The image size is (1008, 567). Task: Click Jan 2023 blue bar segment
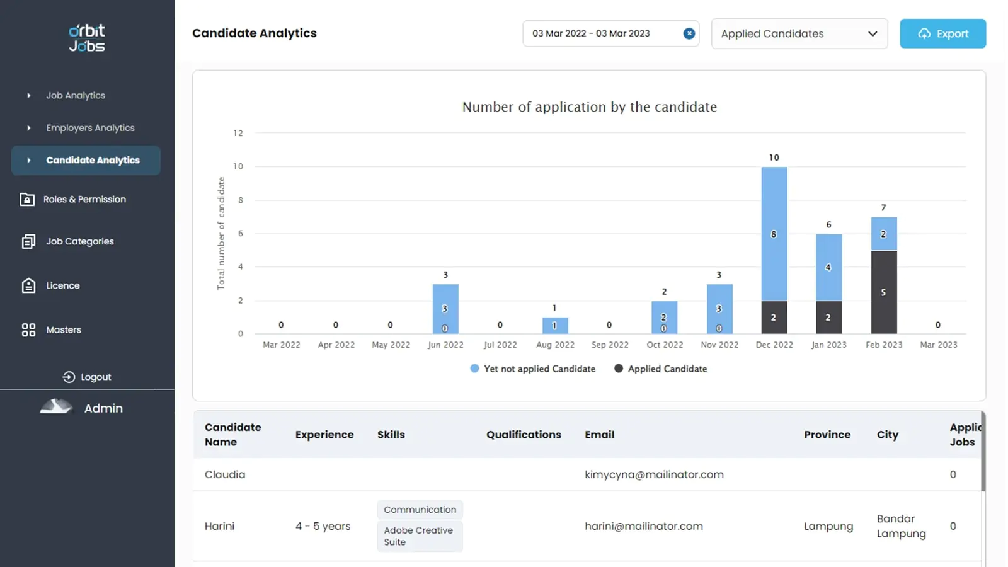828,267
